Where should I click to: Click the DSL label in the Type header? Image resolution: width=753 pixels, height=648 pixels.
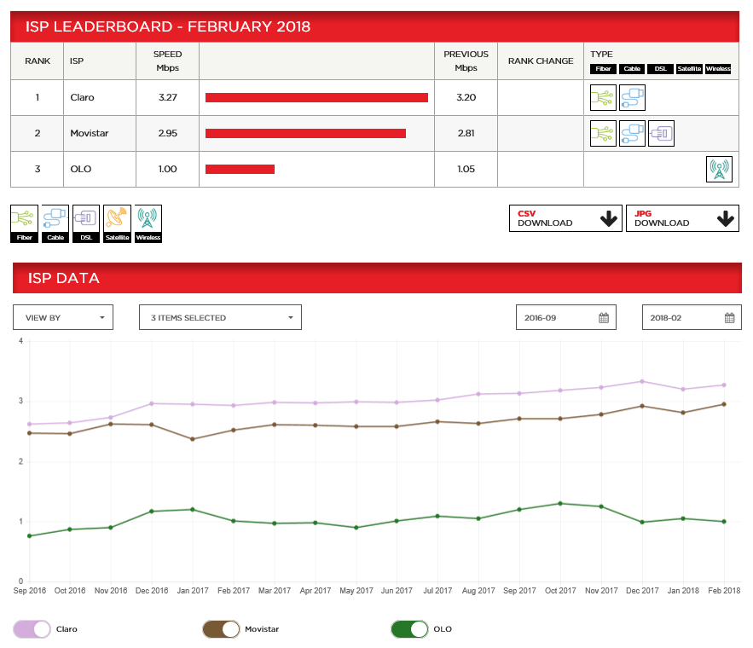[x=661, y=69]
